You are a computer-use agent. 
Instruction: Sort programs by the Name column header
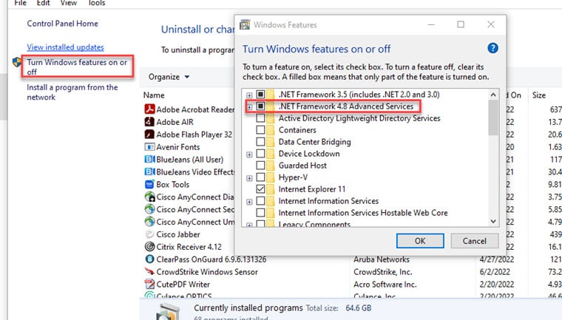154,95
